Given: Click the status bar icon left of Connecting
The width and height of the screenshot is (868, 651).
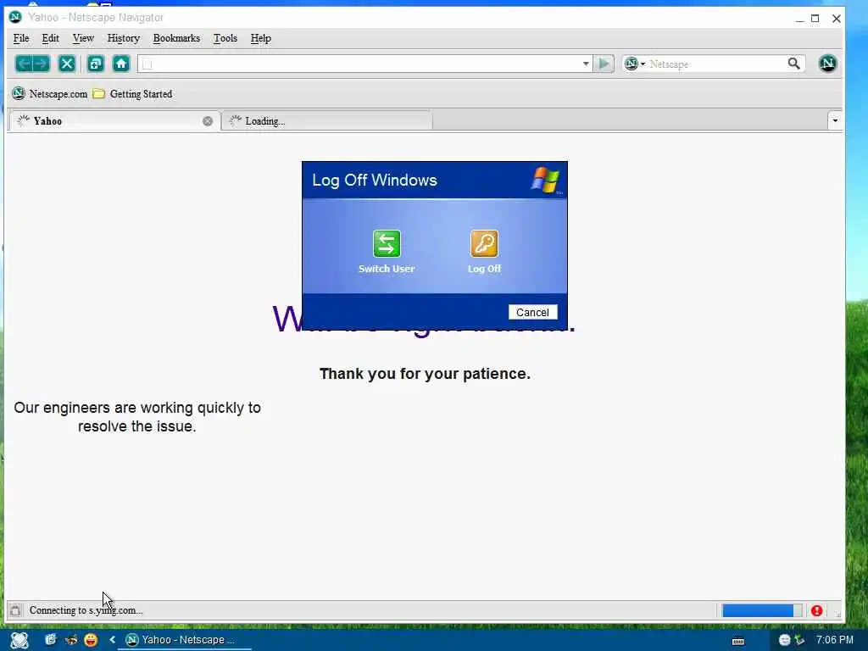Looking at the screenshot, I should pyautogui.click(x=15, y=610).
